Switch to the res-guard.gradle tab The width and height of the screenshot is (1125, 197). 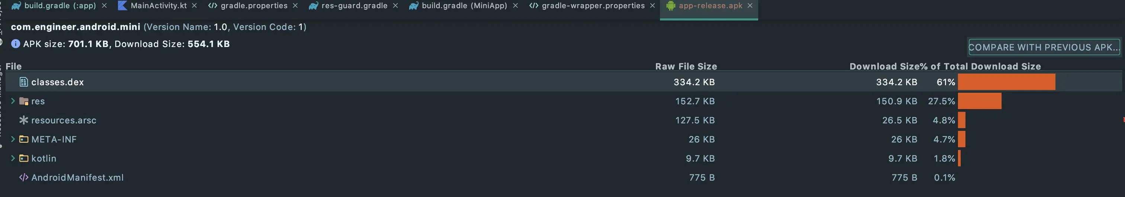[x=354, y=6]
